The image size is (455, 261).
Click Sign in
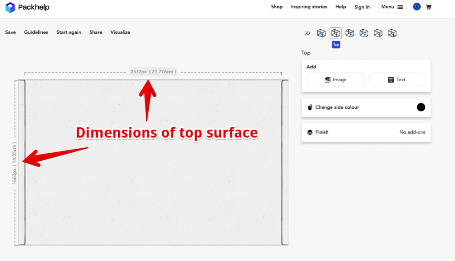(x=362, y=7)
